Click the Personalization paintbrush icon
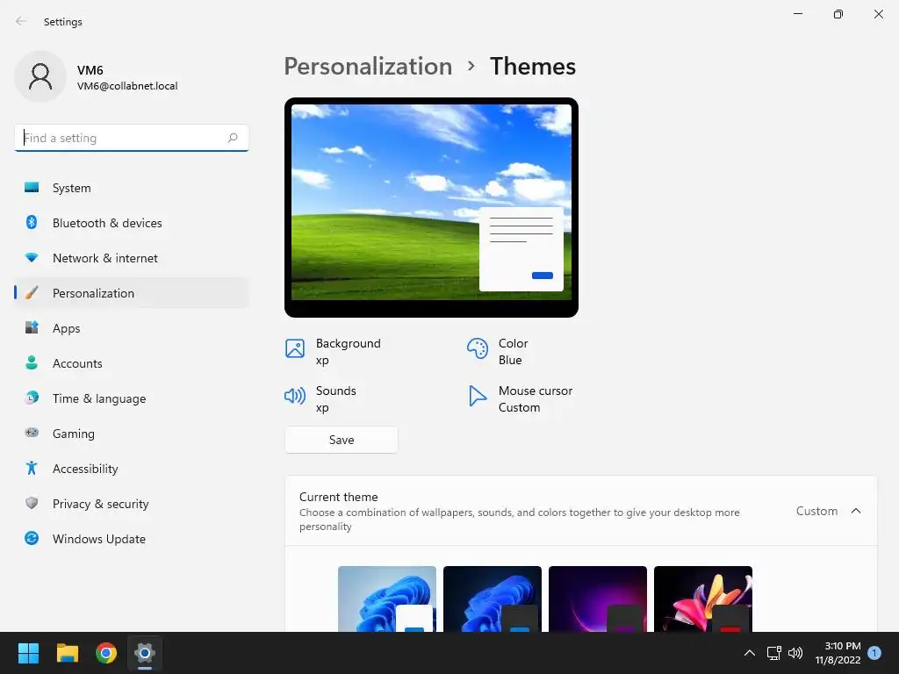 [32, 293]
